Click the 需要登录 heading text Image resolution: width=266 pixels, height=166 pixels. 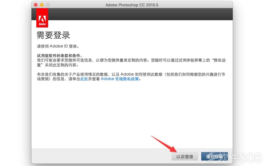[x=53, y=35]
